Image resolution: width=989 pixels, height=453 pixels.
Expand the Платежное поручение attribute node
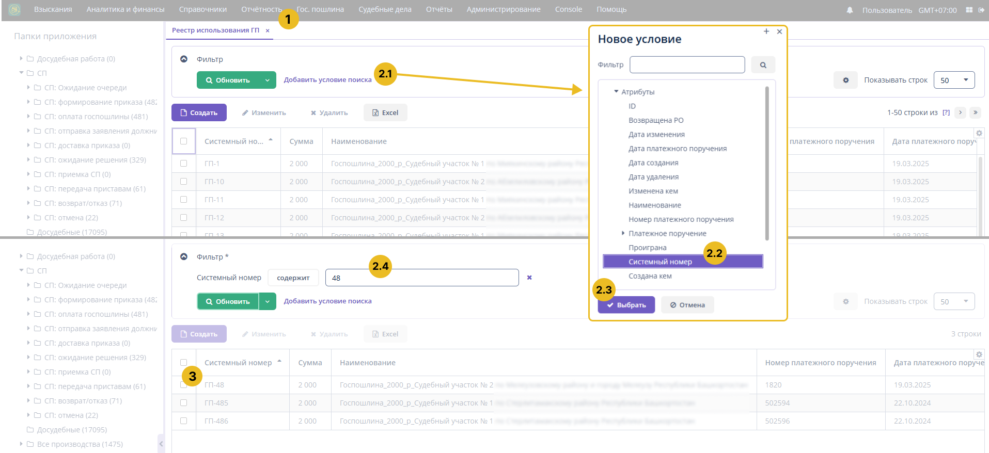click(623, 233)
